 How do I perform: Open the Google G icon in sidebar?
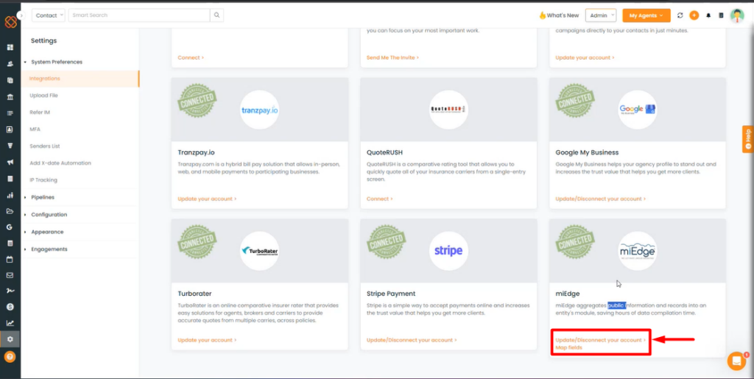[x=10, y=227]
